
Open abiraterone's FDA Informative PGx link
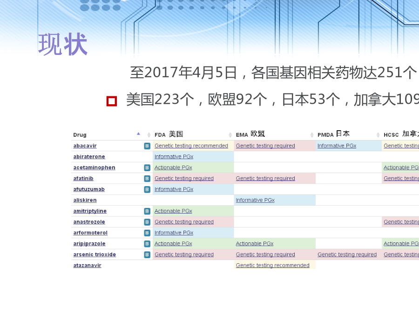pos(174,157)
